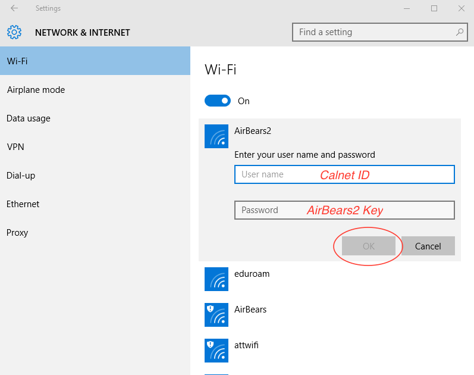Click the attwifi unsecured network icon
The image size is (474, 375).
216,351
